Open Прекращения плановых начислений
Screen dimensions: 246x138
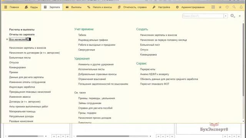point(30,92)
